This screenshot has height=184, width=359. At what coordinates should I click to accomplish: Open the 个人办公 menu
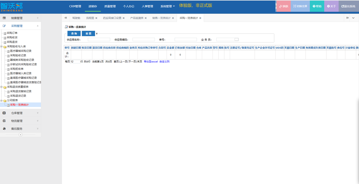129,6
